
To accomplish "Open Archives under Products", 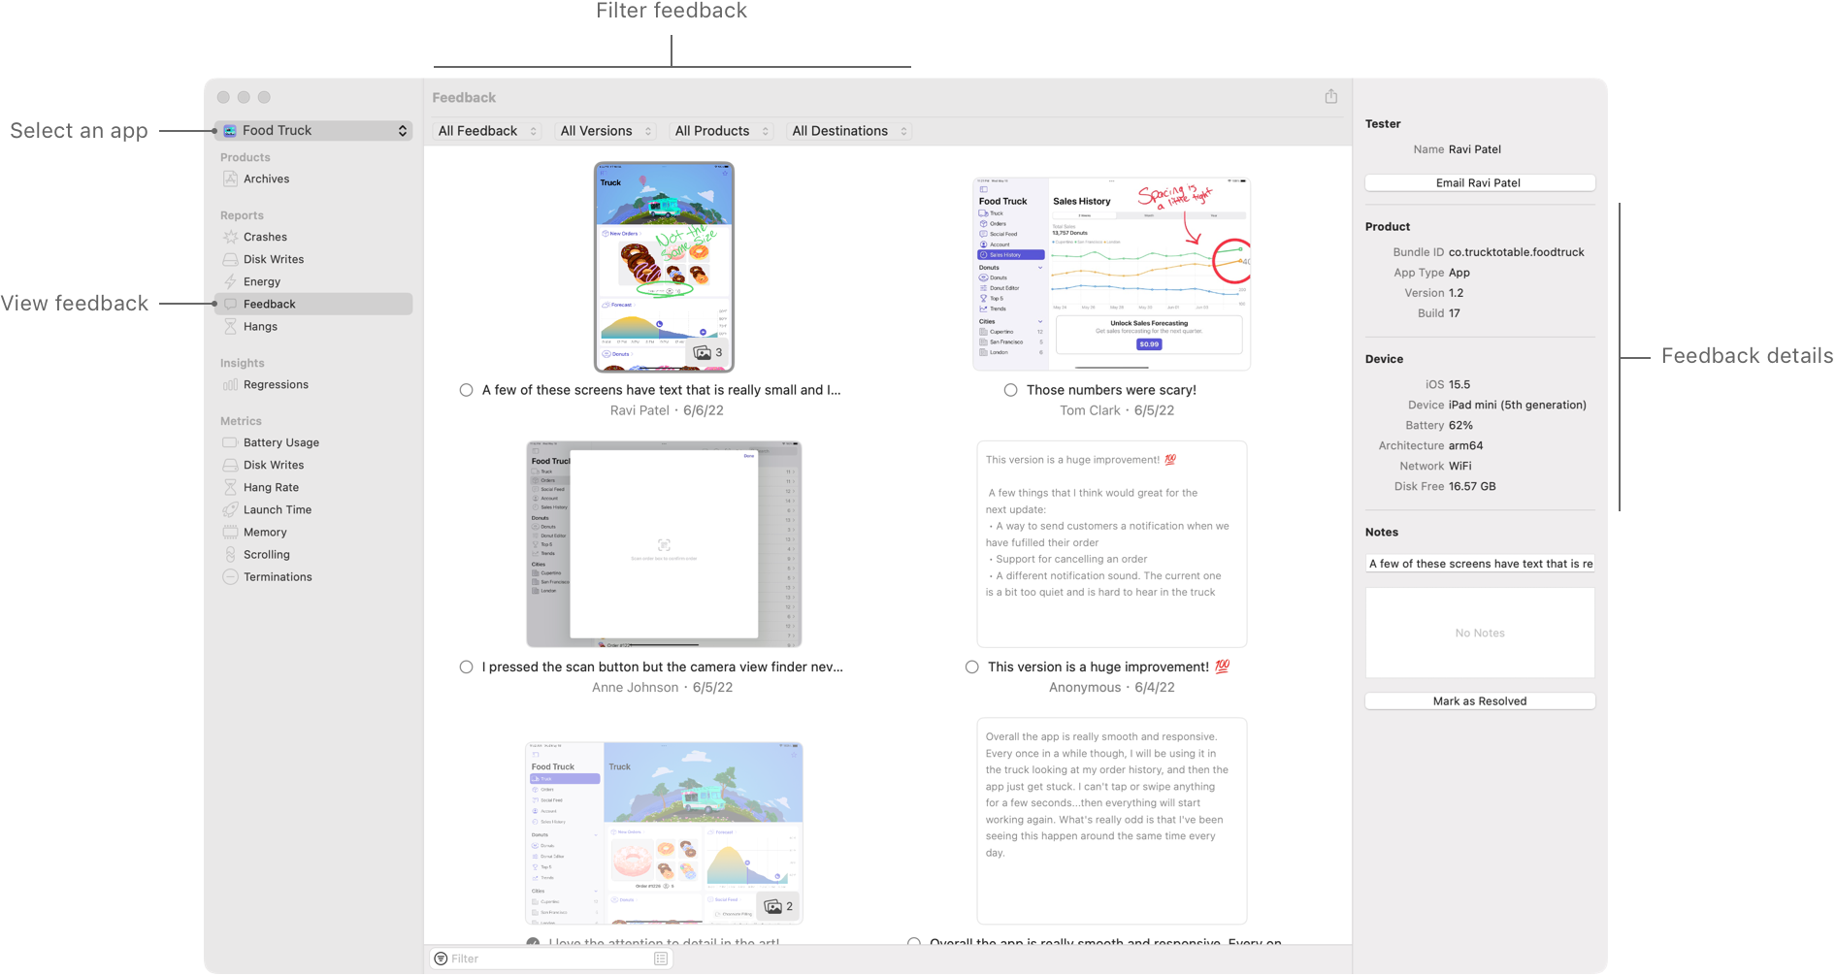I will [x=266, y=179].
